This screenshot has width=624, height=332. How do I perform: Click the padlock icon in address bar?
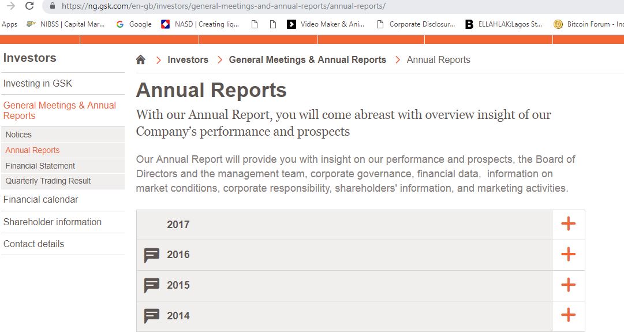pos(53,6)
